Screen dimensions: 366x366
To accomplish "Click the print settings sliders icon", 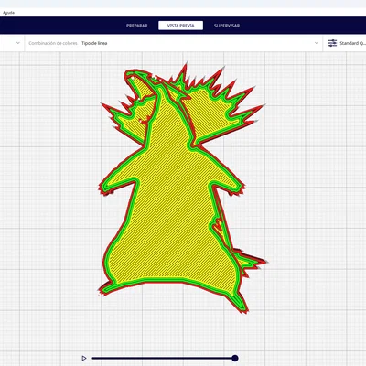I will coord(332,43).
